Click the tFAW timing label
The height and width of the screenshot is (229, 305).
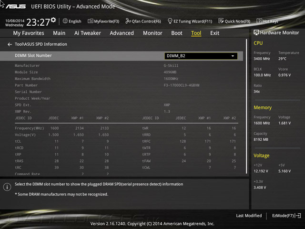[146, 161]
